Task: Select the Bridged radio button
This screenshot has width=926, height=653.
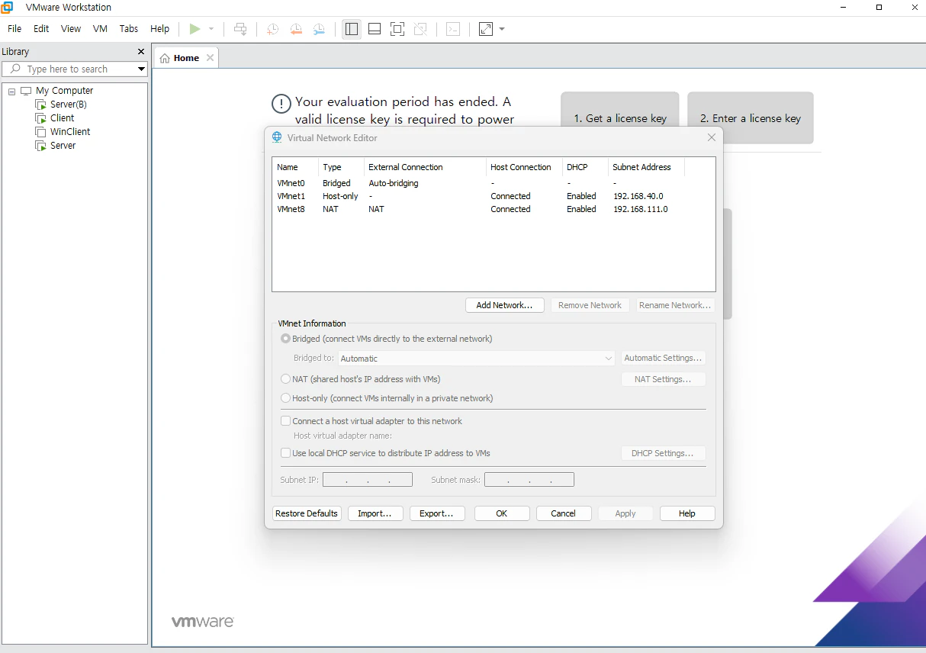Action: pyautogui.click(x=286, y=339)
